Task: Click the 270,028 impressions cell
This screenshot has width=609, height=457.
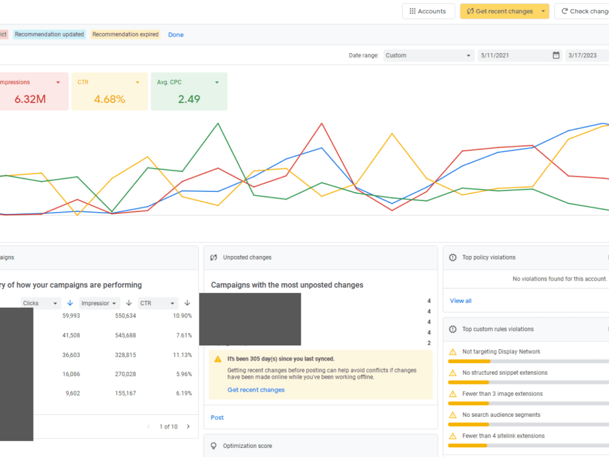Action: point(125,374)
